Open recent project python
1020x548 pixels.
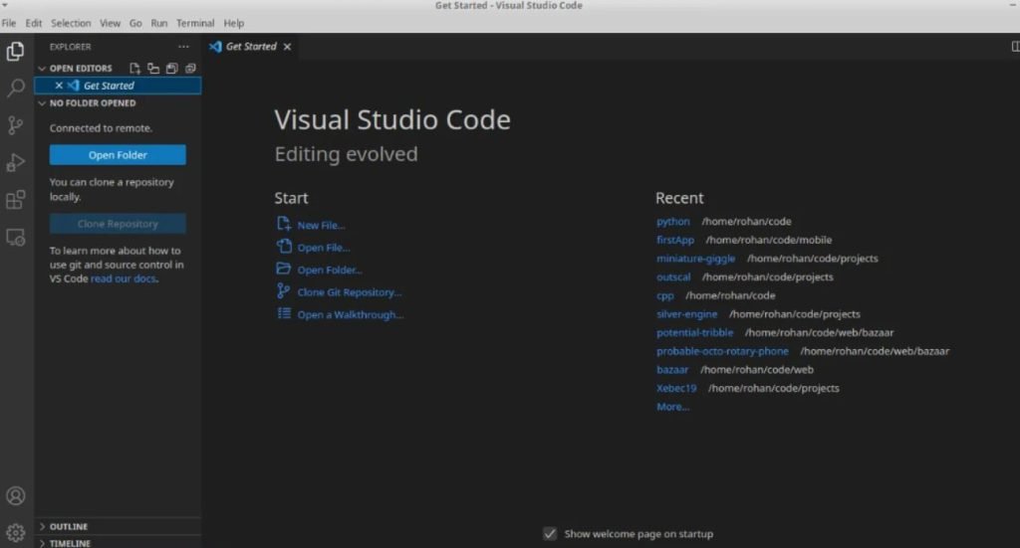[672, 222]
